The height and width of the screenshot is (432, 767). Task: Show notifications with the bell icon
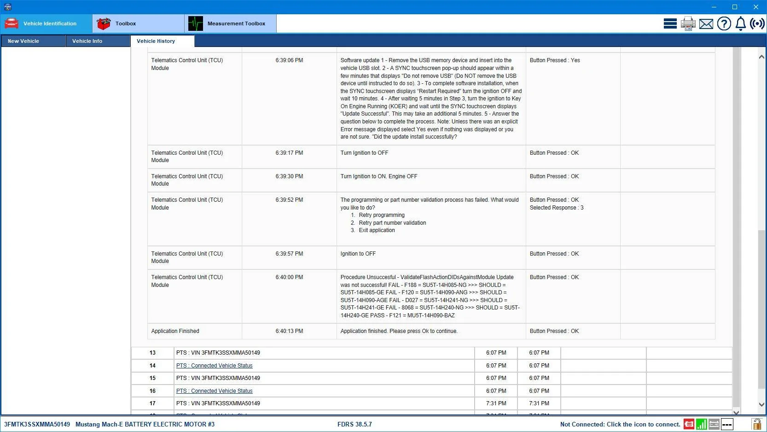pyautogui.click(x=740, y=23)
